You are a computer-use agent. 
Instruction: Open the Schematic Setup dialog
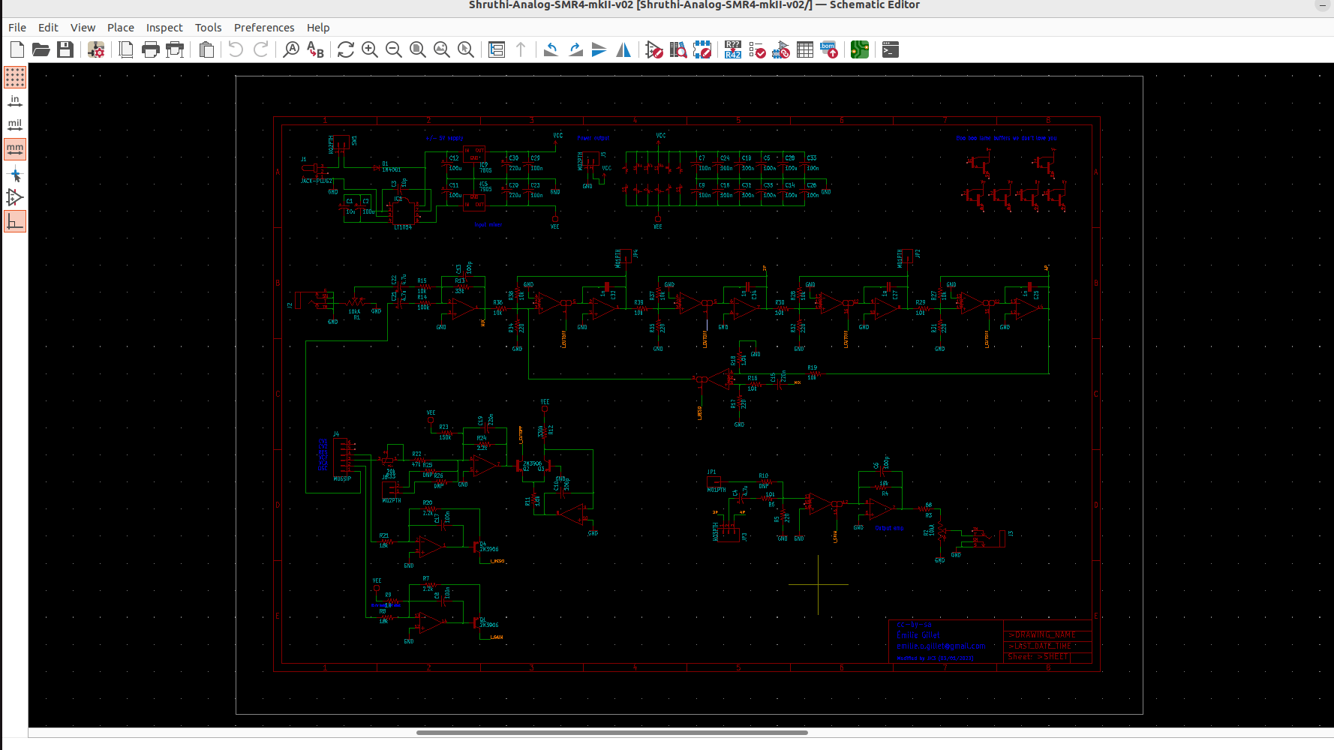[x=95, y=49]
